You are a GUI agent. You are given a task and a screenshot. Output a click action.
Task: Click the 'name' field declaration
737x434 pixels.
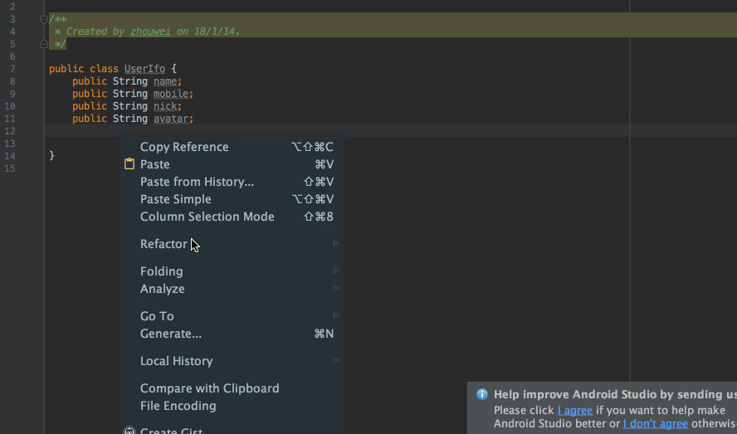[165, 81]
